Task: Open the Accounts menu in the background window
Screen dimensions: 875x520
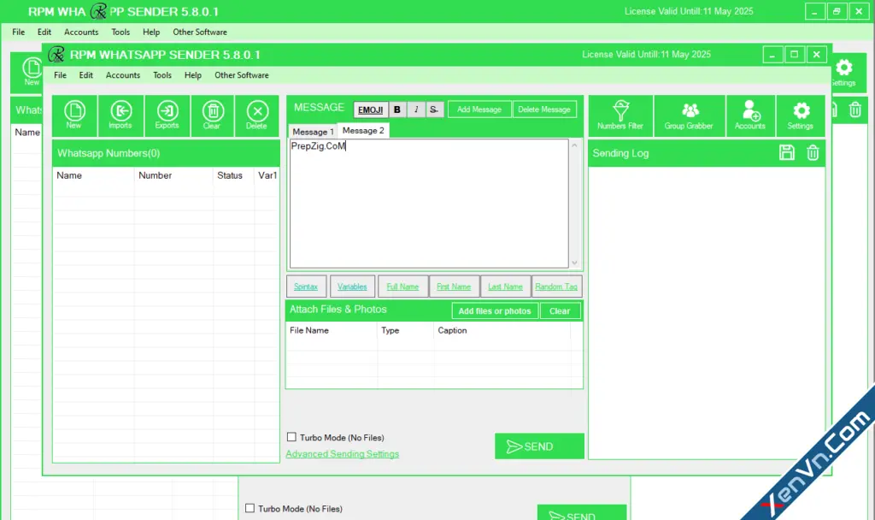Action: (81, 32)
